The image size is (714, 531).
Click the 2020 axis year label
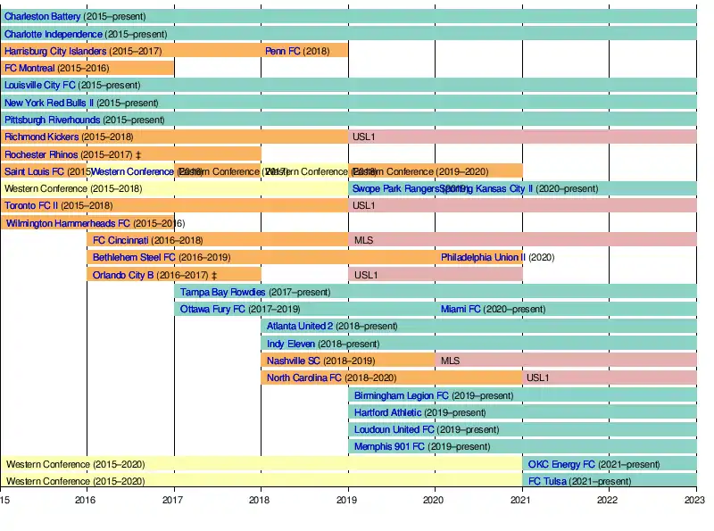(x=433, y=500)
